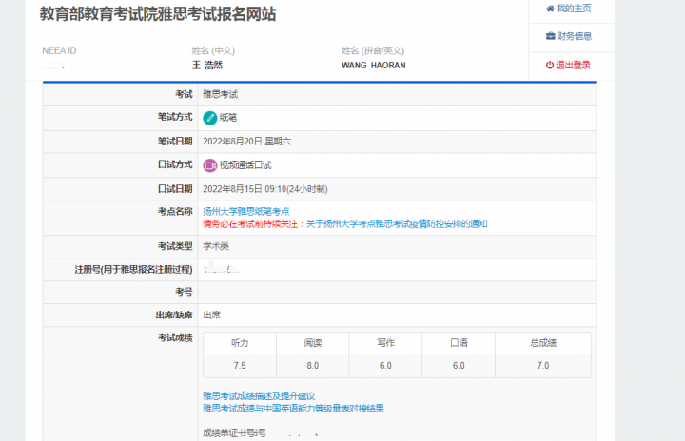Go to the 财务信息 page
The width and height of the screenshot is (685, 441).
point(574,37)
